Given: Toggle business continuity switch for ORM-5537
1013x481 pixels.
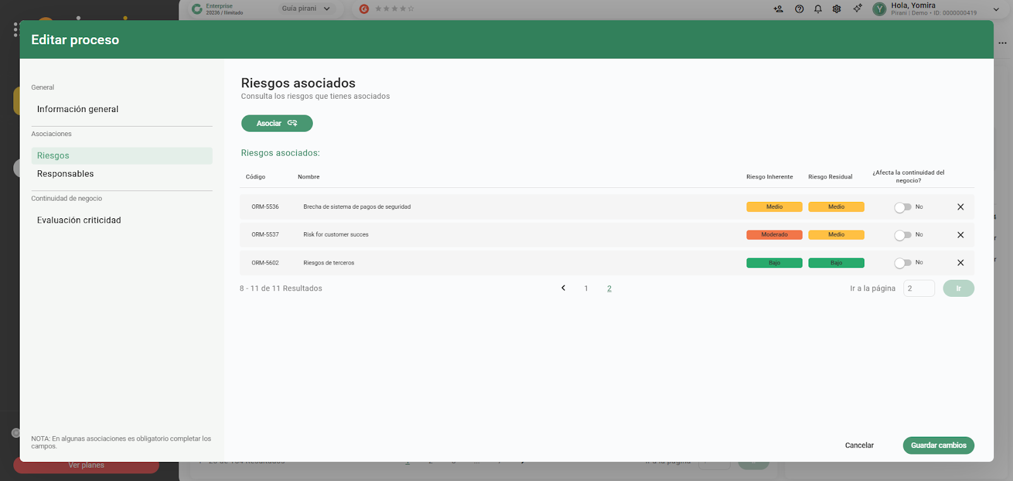Looking at the screenshot, I should [x=903, y=235].
